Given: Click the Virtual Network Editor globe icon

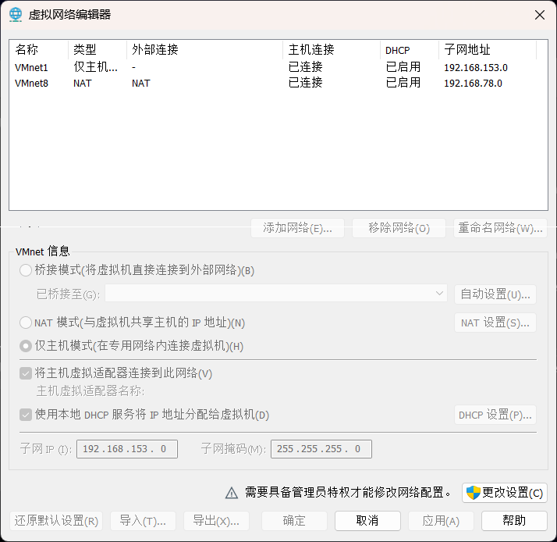Looking at the screenshot, I should 16,15.
